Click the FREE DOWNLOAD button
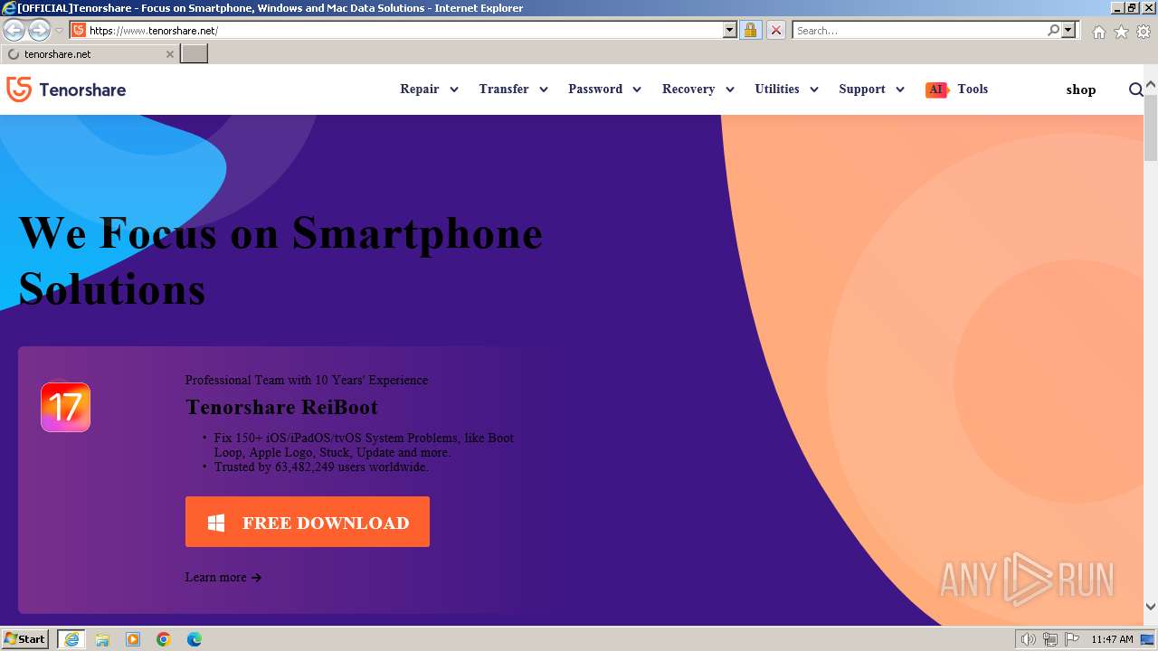Screen dimensions: 1158x651 click(308, 522)
